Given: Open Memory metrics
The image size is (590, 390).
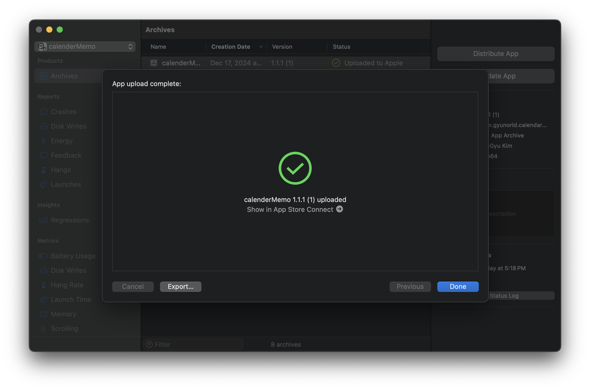Looking at the screenshot, I should [x=64, y=314].
